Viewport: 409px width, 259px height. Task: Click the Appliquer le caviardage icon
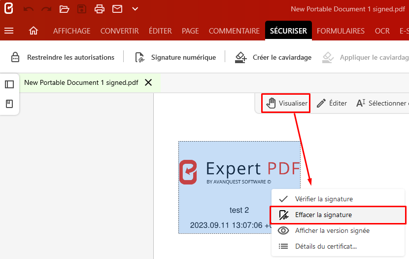pos(328,57)
